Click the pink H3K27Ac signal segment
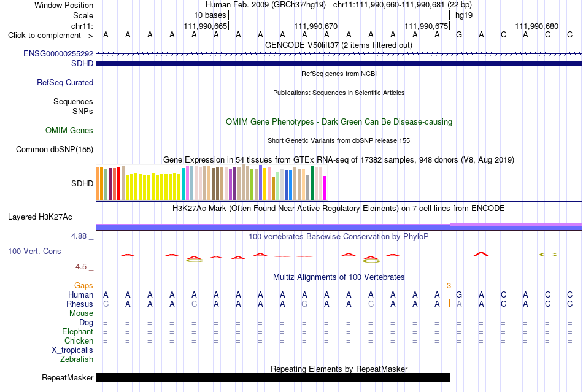The width and height of the screenshot is (583, 392). tap(516, 224)
